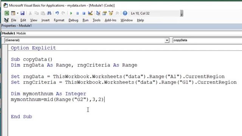Click the End Sub line
242x136 pixels.
(22, 117)
